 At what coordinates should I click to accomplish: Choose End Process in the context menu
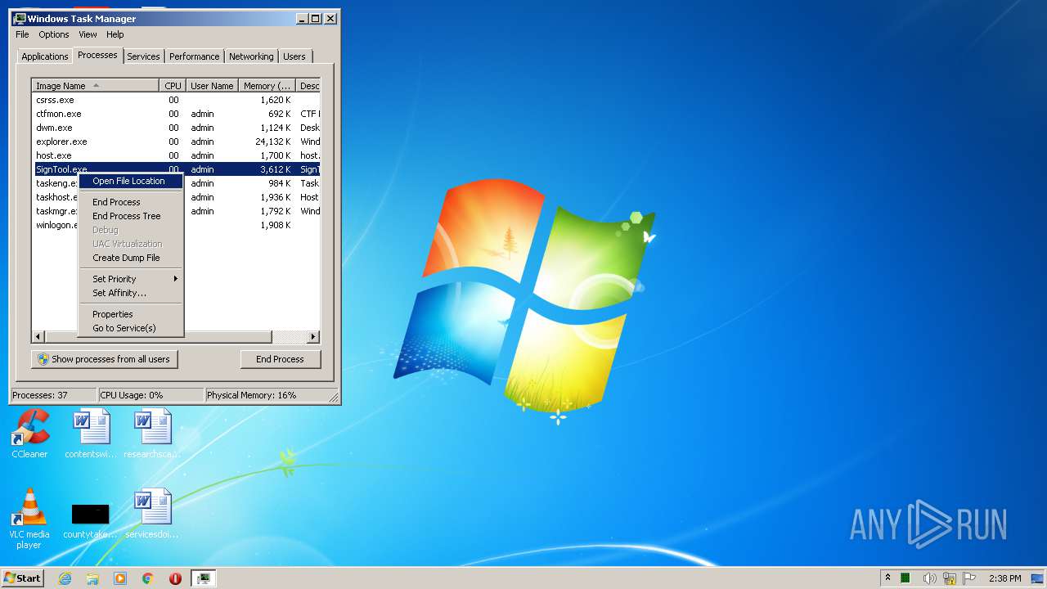(130, 202)
